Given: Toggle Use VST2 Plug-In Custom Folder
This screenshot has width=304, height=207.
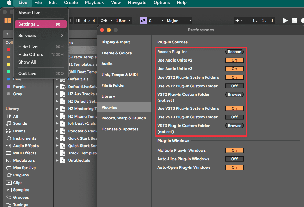Looking at the screenshot, I should click(x=234, y=86).
